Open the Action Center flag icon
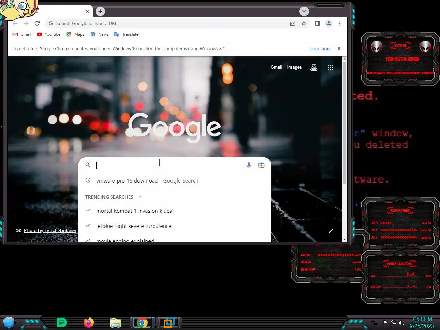This screenshot has height=330, width=440. coord(385,322)
